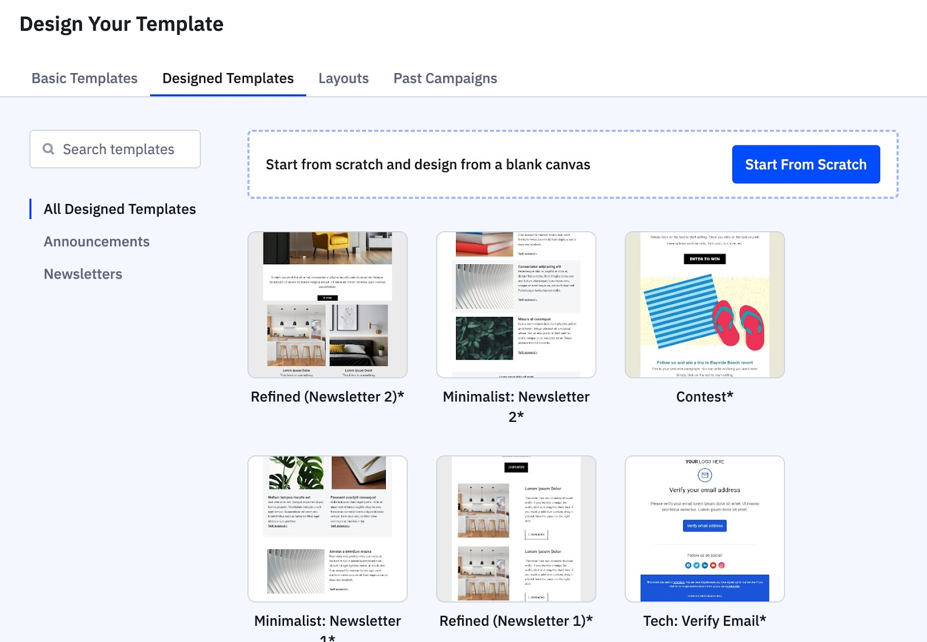Open the Refined (Newsletter 1) template thumbnail
Screen dimensions: 927x642
click(x=516, y=527)
